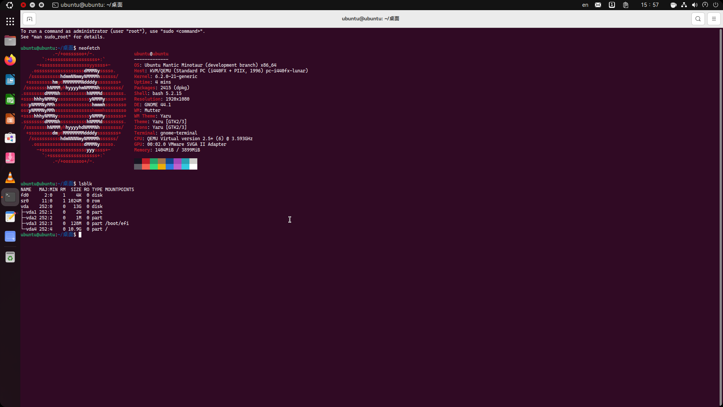Image resolution: width=723 pixels, height=407 pixels.
Task: Click the 'MOUNTPOINTS' column header
Action: 119,190
